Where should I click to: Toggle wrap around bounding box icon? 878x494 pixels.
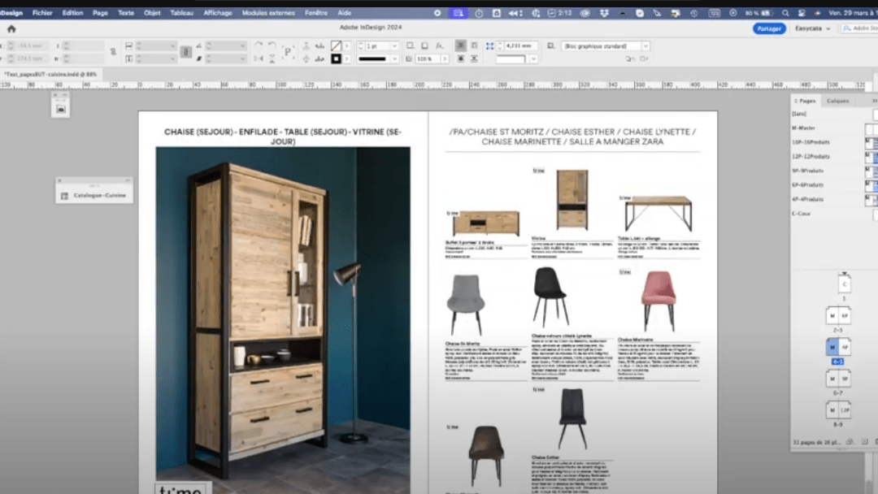474,45
